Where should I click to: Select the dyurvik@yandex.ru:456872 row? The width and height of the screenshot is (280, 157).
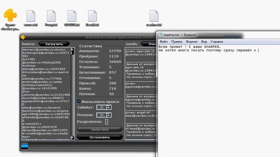[43, 98]
